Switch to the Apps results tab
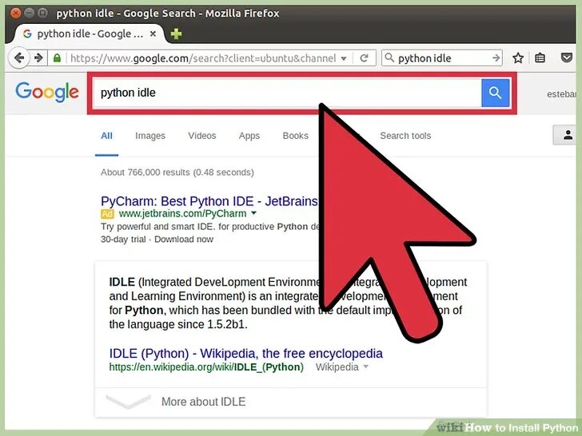Screen dimensions: 582x436 pos(249,136)
